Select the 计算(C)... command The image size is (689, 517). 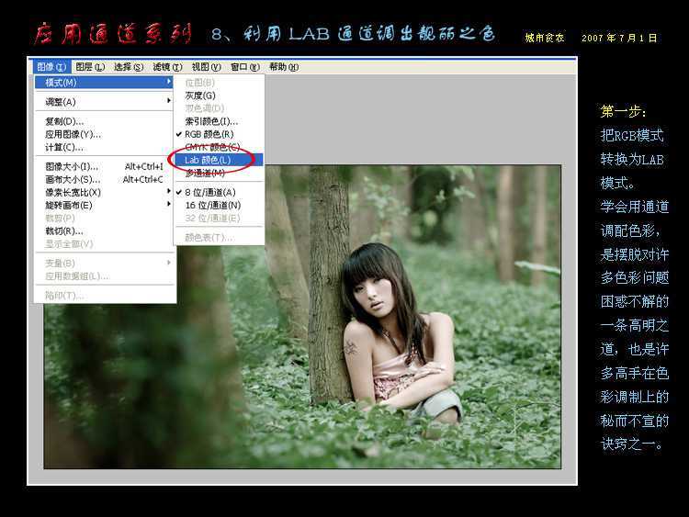(x=104, y=147)
